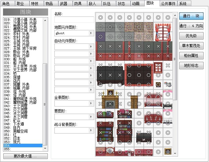Click the 优先级 button
Screen dimensions: 209x162
(191, 36)
